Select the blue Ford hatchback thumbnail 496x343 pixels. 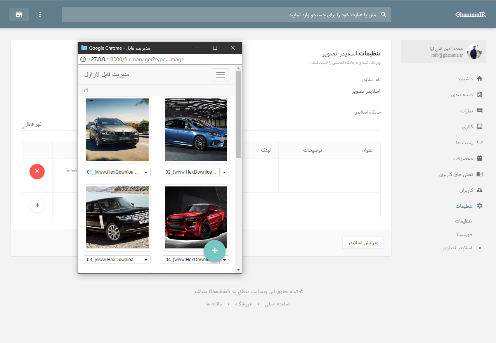(196, 129)
